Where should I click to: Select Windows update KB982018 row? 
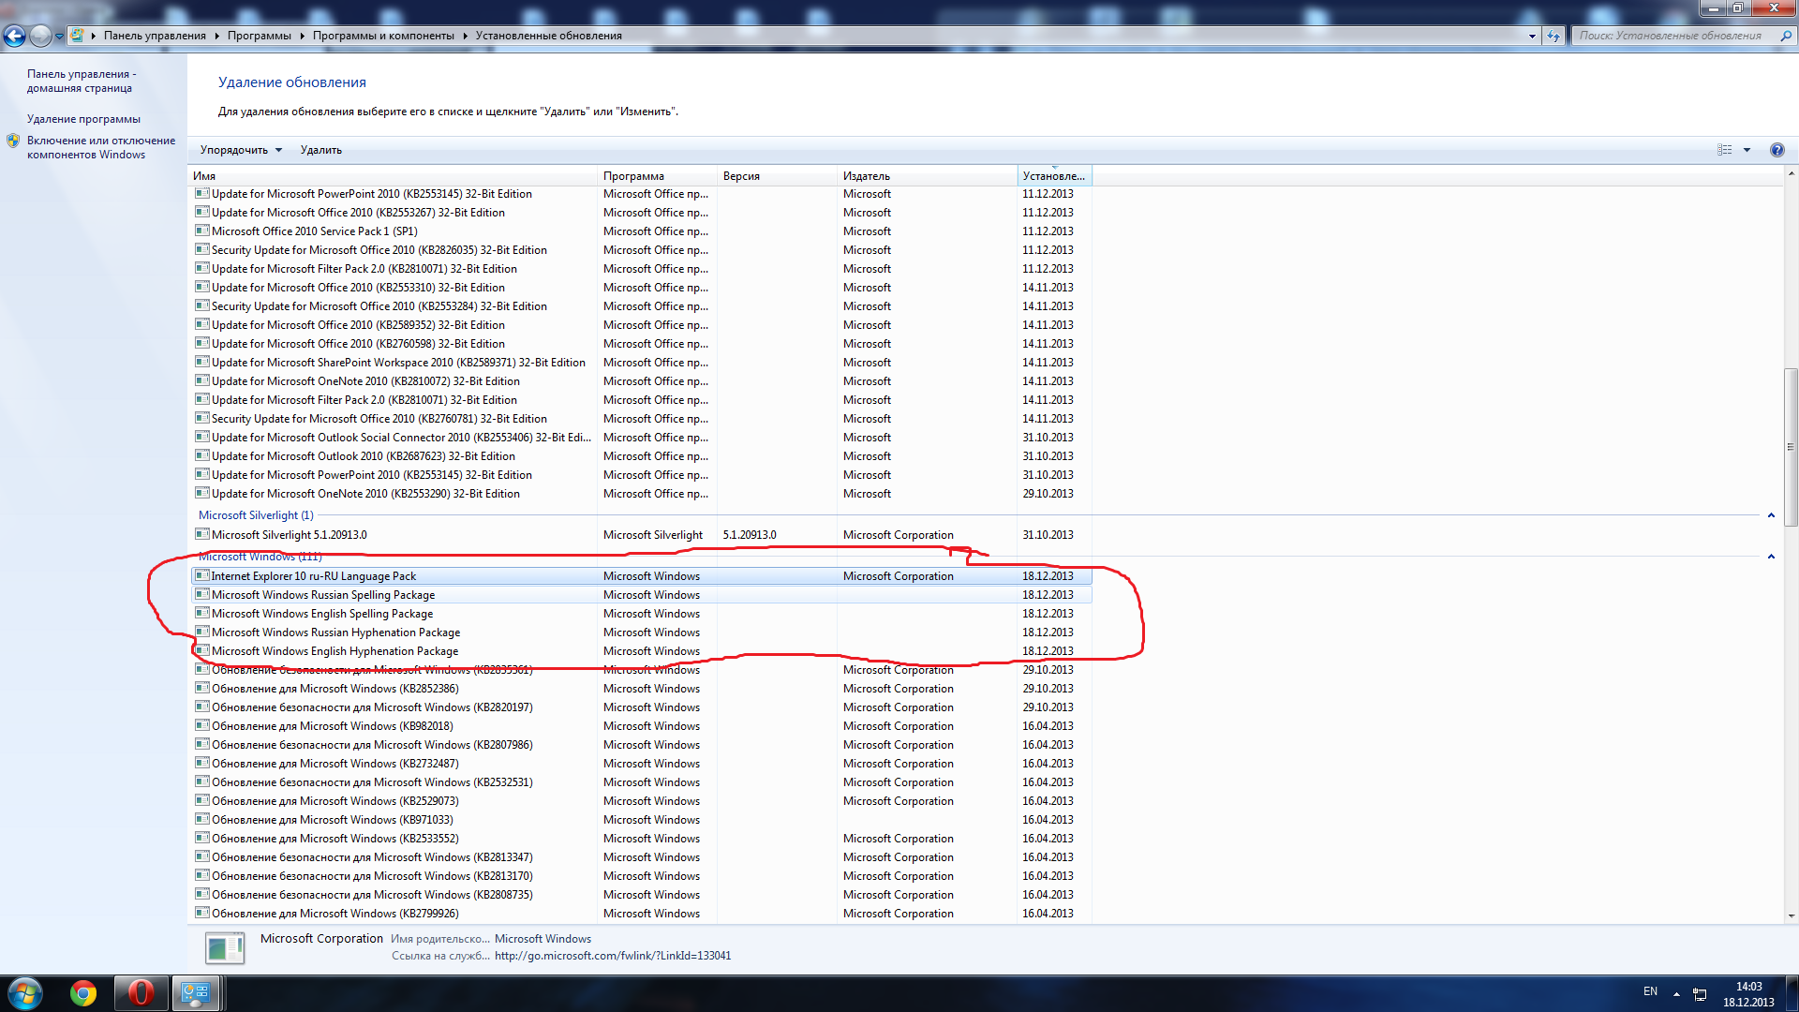(642, 726)
